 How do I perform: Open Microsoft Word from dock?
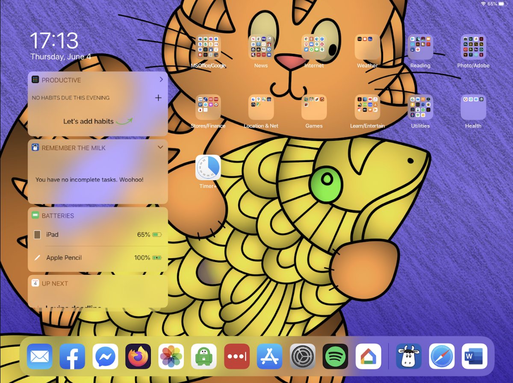tap(475, 356)
